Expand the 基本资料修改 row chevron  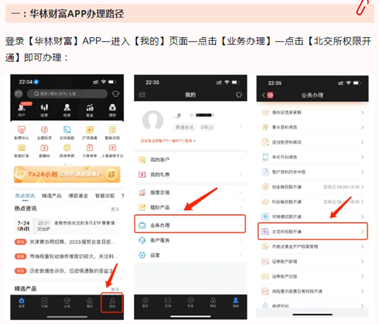[362, 128]
